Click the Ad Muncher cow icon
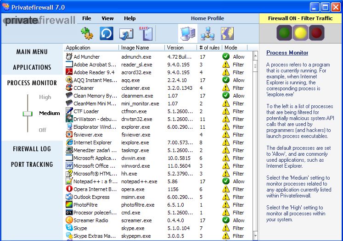Screen dimensions: 343x241 (x=69, y=56)
